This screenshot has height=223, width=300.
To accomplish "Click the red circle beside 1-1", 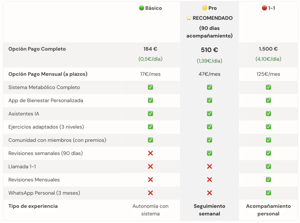I will [264, 8].
